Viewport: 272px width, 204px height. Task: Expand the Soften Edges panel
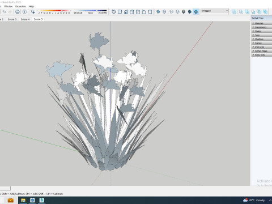click(x=262, y=51)
